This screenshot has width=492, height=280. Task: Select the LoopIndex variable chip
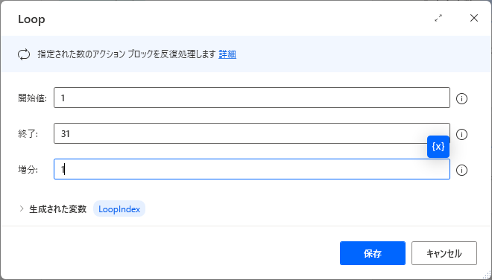[x=119, y=209]
